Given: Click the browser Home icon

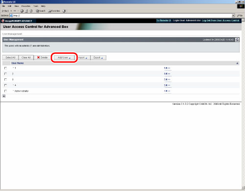Looking at the screenshot, I should pos(31,11).
